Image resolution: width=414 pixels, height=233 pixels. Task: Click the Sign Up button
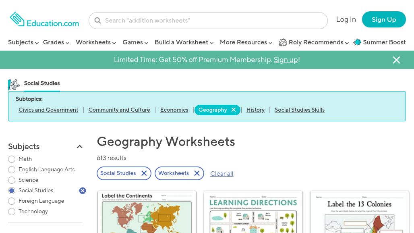(x=384, y=19)
